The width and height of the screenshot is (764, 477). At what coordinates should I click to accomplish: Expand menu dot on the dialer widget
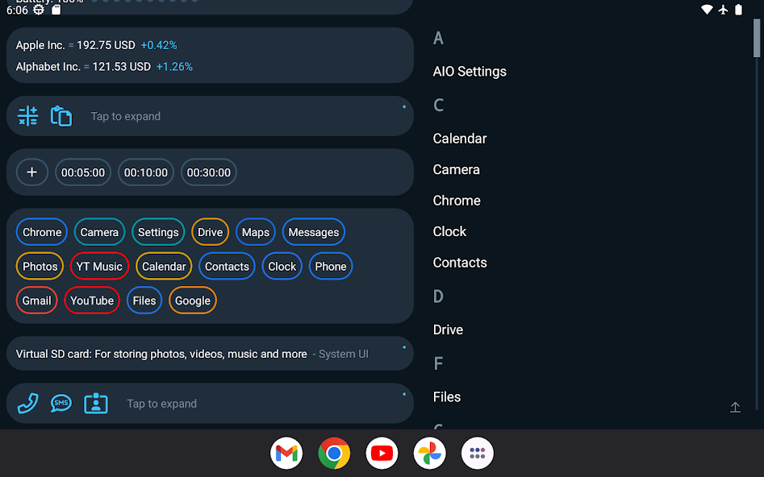click(x=404, y=394)
